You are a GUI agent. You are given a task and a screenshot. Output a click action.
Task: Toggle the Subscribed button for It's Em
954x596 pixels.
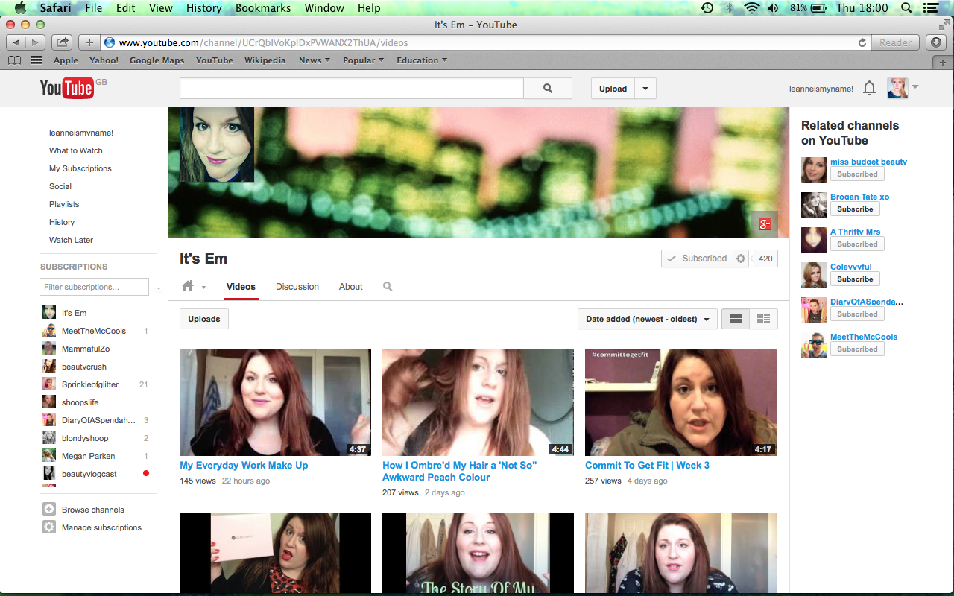697,259
